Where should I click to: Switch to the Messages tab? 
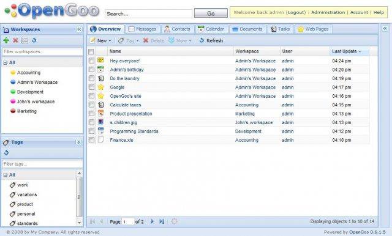[142, 29]
